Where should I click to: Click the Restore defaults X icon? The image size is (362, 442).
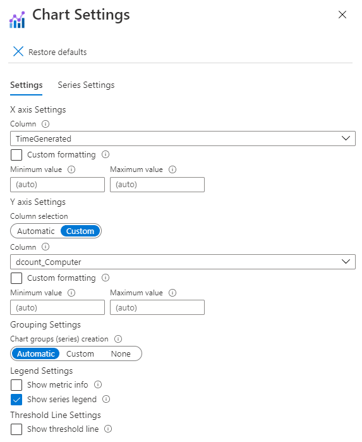click(18, 52)
